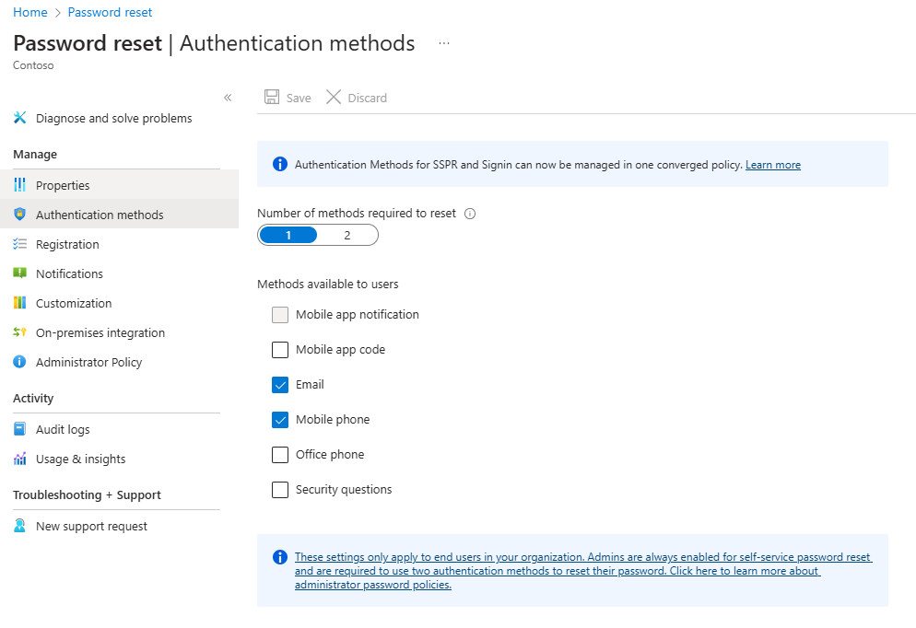Image resolution: width=916 pixels, height=628 pixels.
Task: Click the Registration checklist icon
Action: click(20, 244)
